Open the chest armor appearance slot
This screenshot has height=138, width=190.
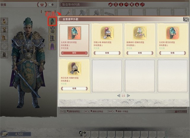[x=52, y=30]
